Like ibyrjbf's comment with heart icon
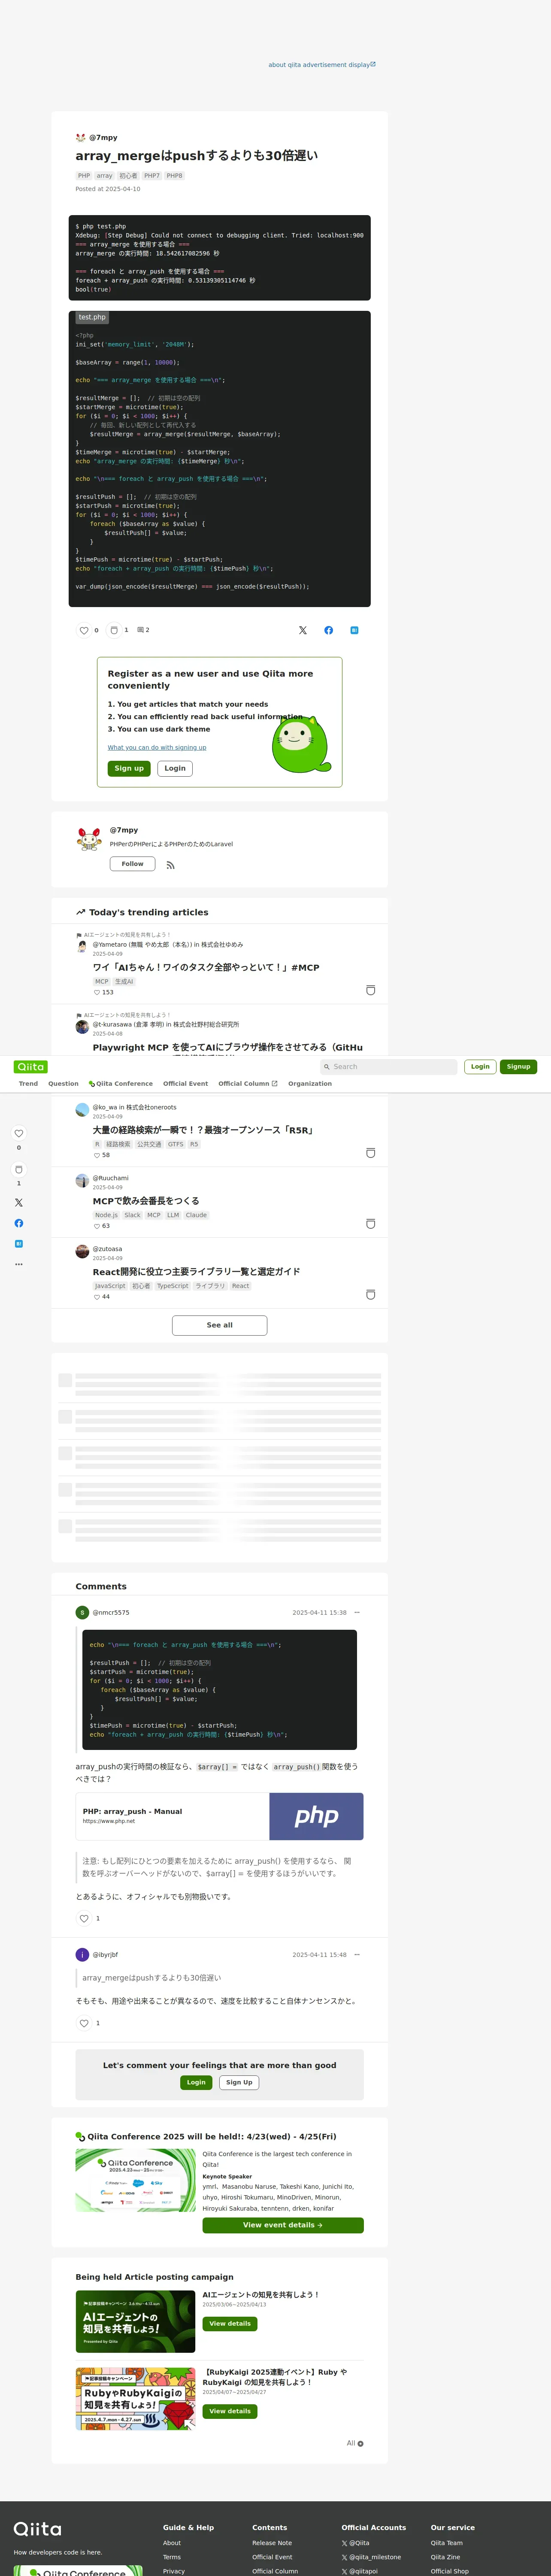Screen dimensions: 551x2576 click(x=84, y=2023)
